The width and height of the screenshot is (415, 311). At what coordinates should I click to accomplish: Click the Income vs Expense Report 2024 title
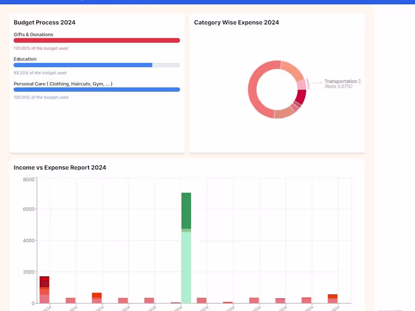click(x=60, y=167)
